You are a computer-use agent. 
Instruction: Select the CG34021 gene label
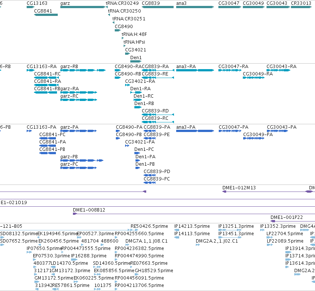pos(135,50)
